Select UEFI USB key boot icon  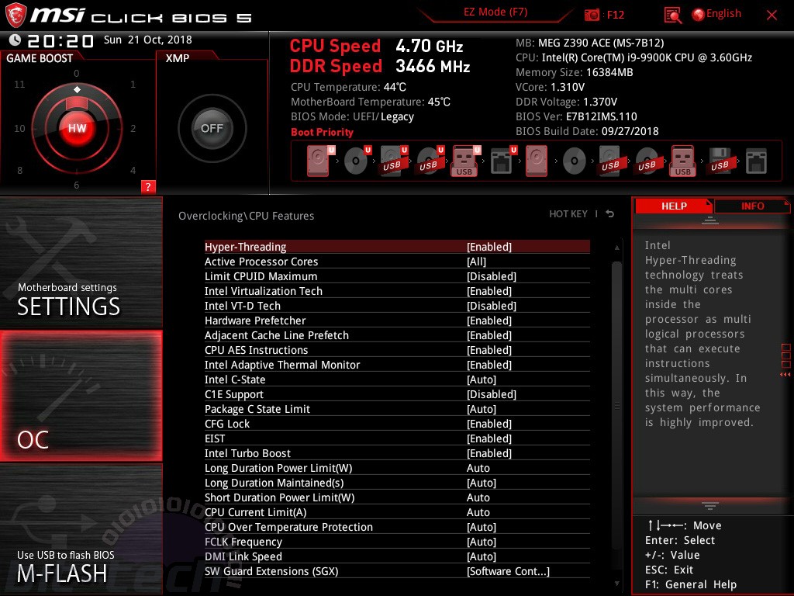click(465, 161)
